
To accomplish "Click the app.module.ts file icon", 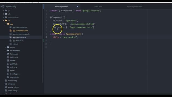I will (x=10, y=41).
